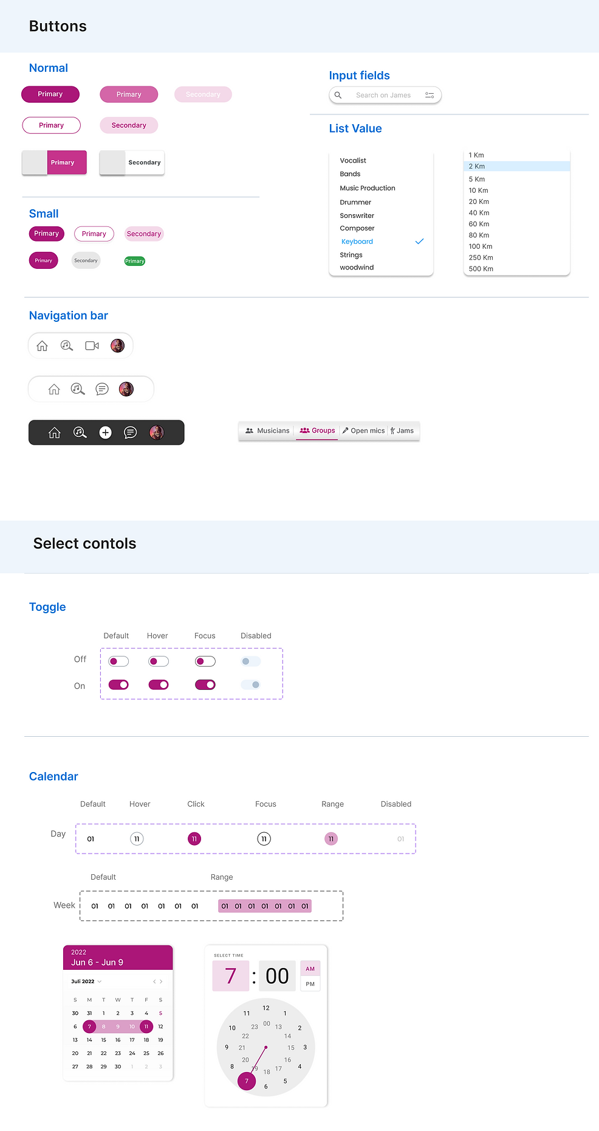Viewport: 599px width, 1131px height.
Task: Switch to the Groups tab
Action: coord(317,431)
